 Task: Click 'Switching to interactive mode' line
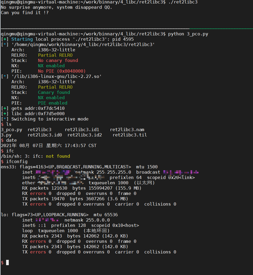click(45, 119)
